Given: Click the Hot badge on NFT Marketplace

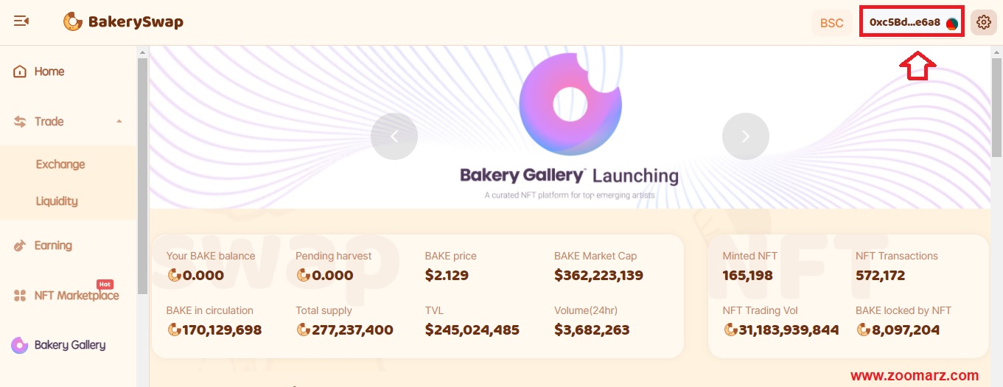Looking at the screenshot, I should click(x=105, y=285).
